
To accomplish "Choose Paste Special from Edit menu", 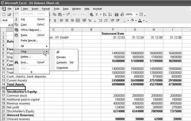I will tap(29, 41).
